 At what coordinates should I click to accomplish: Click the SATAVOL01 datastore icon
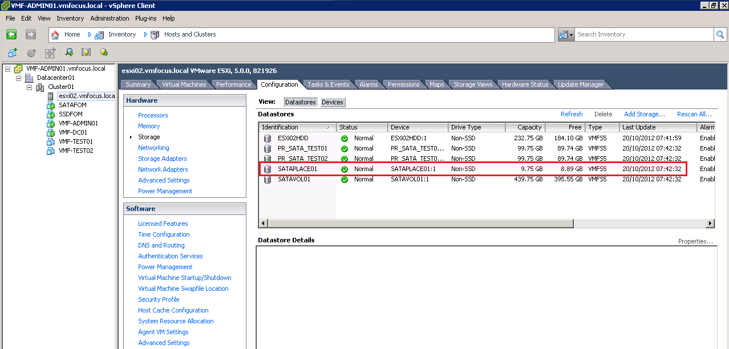click(267, 180)
